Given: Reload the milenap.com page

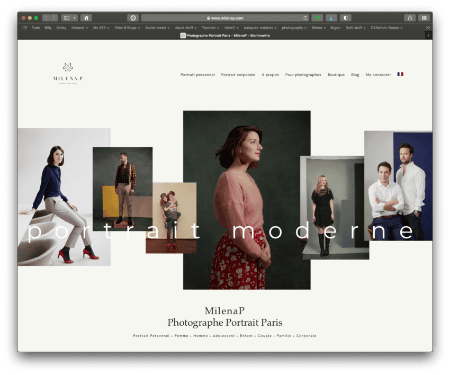Looking at the screenshot, I should (x=305, y=18).
